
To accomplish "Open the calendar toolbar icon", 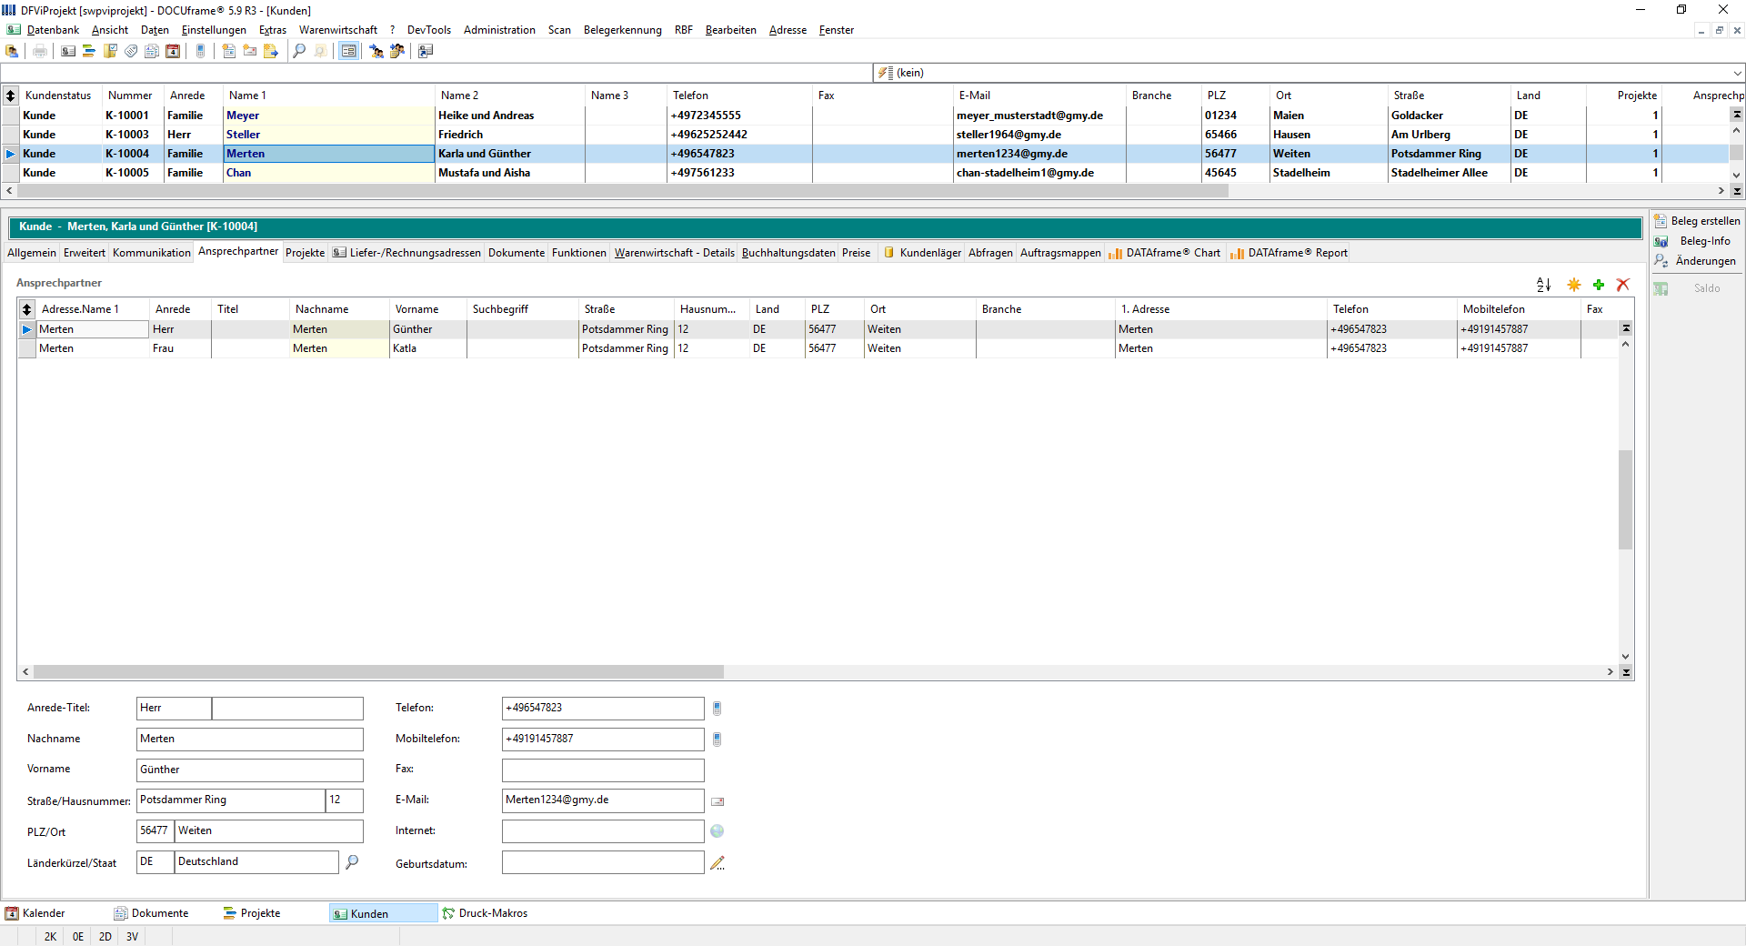I will (173, 51).
